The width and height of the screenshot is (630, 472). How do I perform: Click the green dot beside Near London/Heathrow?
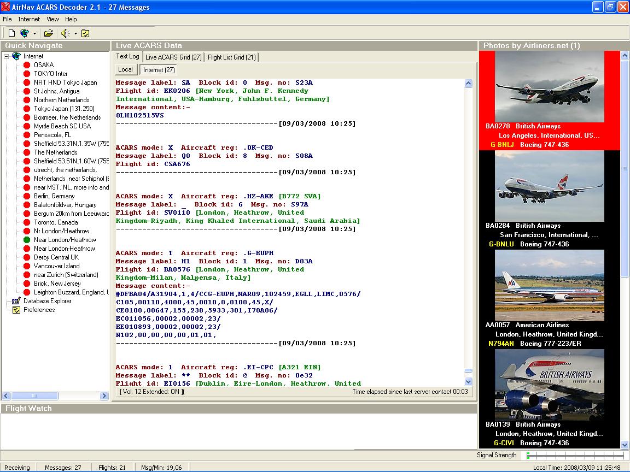click(27, 240)
